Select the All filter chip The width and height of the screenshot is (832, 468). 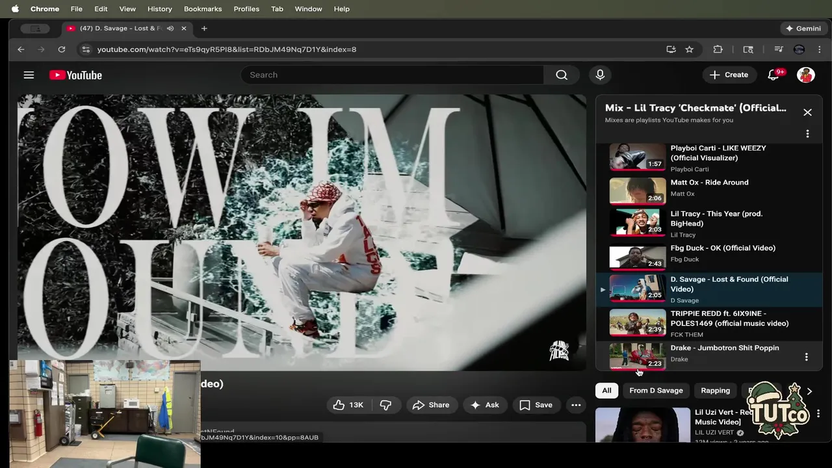pyautogui.click(x=606, y=391)
